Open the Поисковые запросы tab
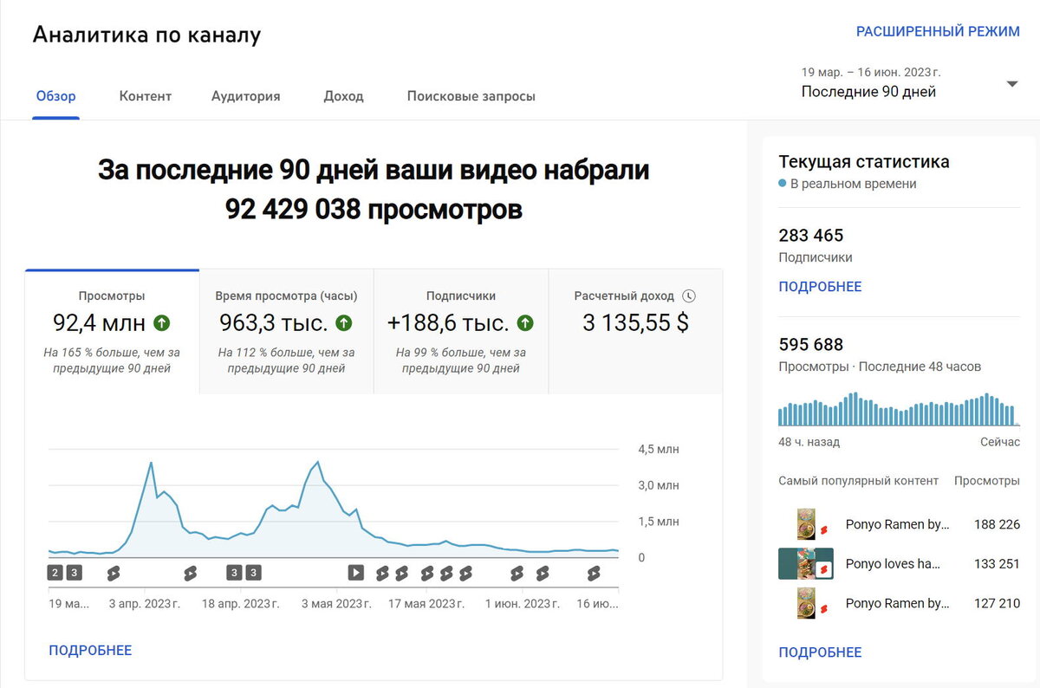Screen dimensions: 1040x688 [x=471, y=96]
